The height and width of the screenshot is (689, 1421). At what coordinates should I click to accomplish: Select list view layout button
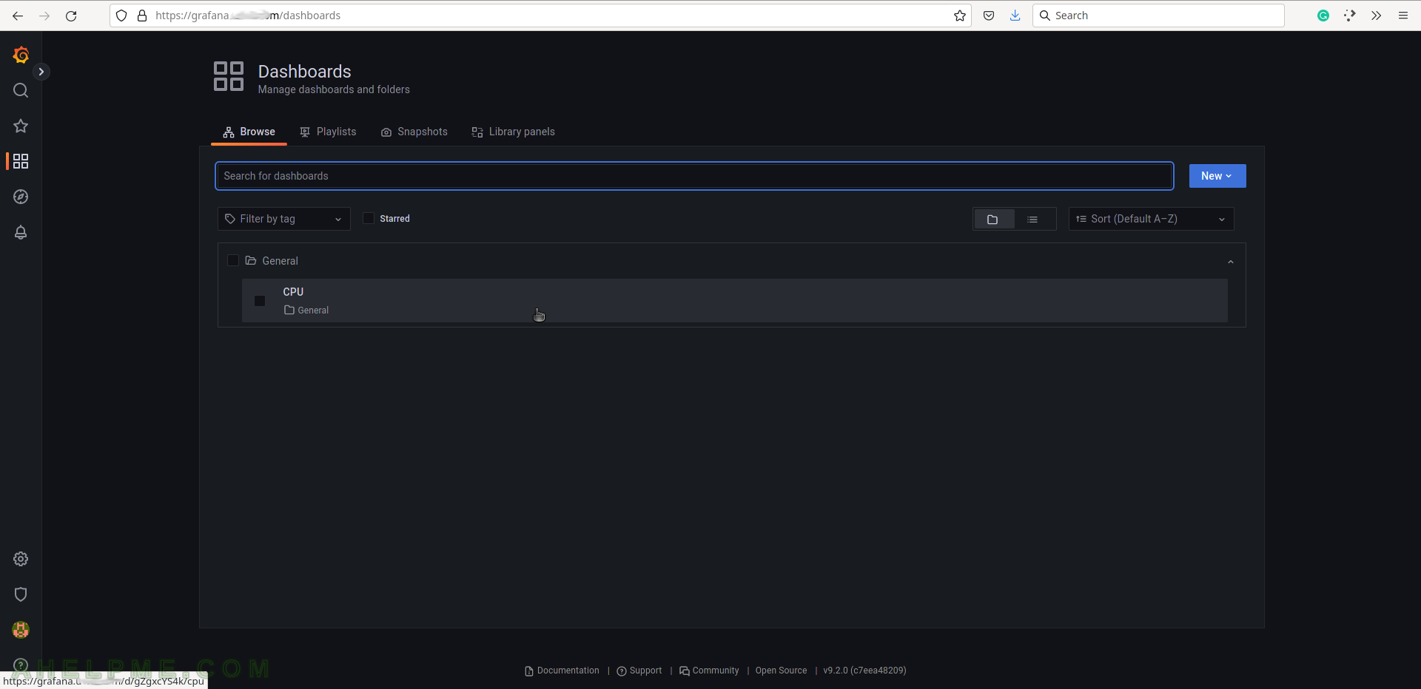1032,220
